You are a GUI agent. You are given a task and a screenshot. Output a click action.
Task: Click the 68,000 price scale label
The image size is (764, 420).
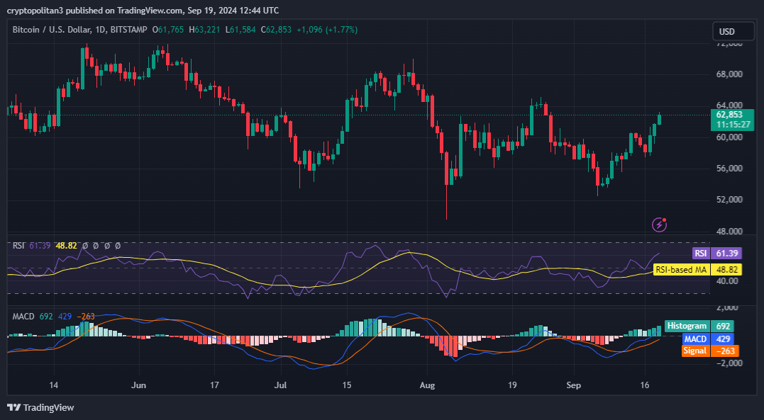click(x=729, y=74)
